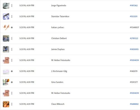Open asset link #1553511

(x=134, y=16)
